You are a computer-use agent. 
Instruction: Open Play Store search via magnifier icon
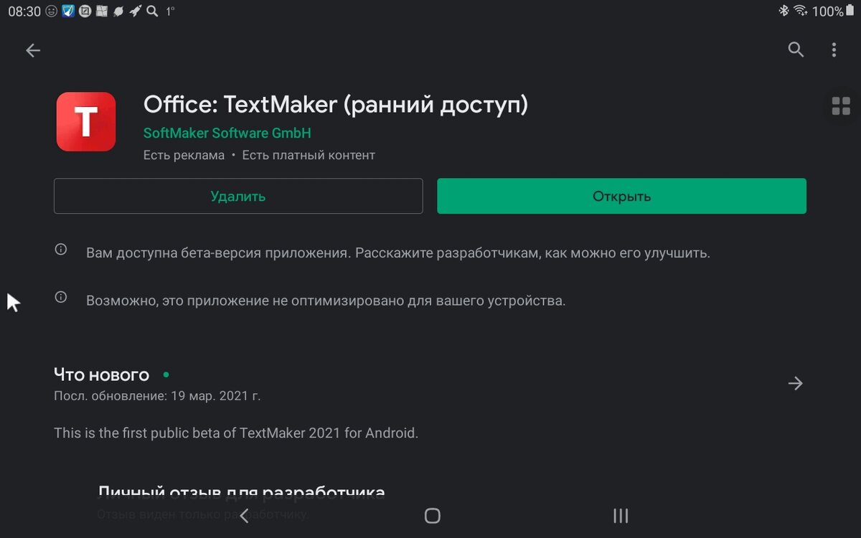point(795,49)
